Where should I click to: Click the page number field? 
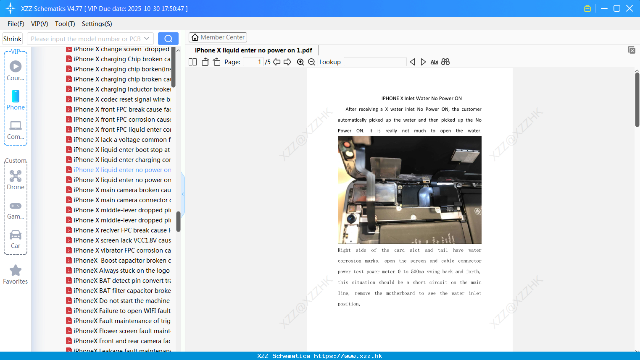click(x=253, y=62)
